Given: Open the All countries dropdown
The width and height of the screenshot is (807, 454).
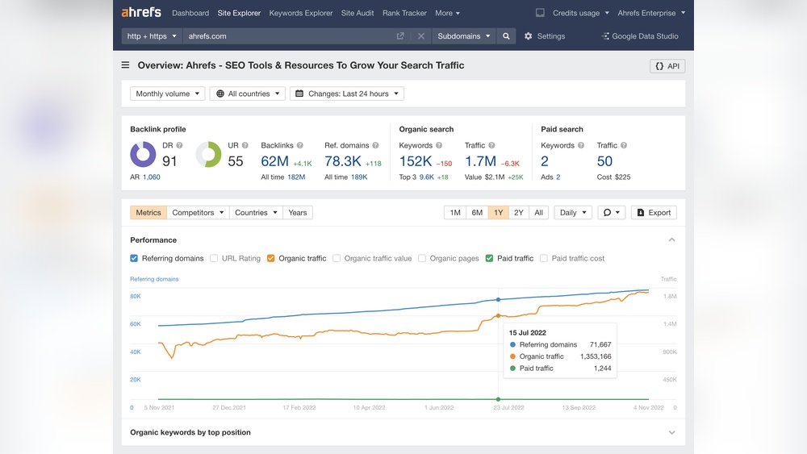Looking at the screenshot, I should point(248,94).
